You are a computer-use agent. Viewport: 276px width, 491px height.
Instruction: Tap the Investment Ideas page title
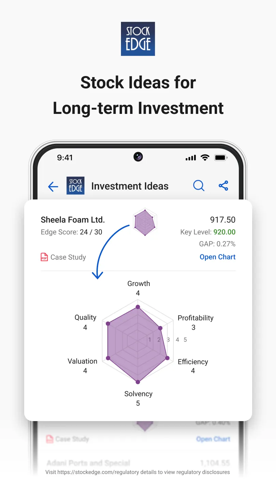tap(130, 186)
